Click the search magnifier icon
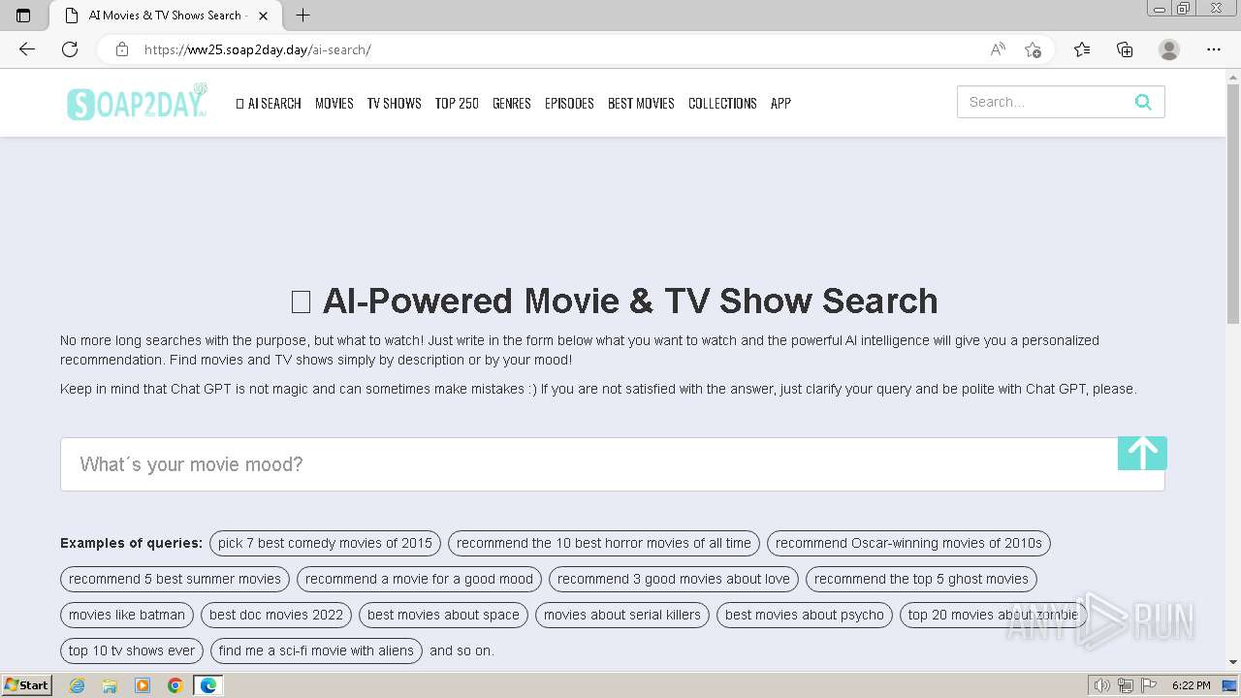This screenshot has height=698, width=1241. pos(1143,102)
